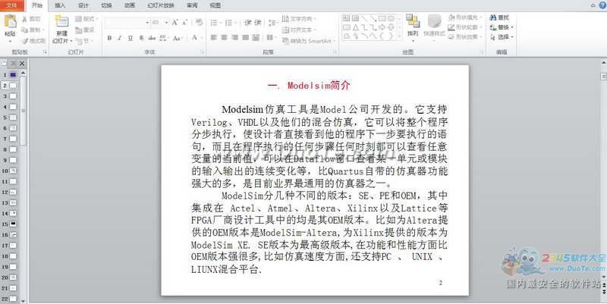Screen dimensions: 607x304
Task: Open the Replace (替换) dropdown
Action: point(502,27)
